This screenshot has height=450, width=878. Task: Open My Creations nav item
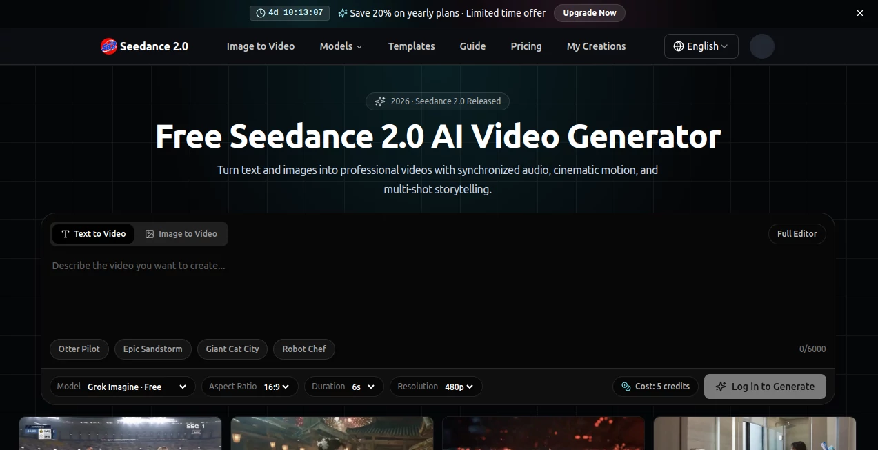[x=597, y=46]
